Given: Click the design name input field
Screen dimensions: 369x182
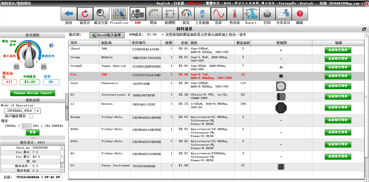Looking at the screenshot, I should [39, 177].
